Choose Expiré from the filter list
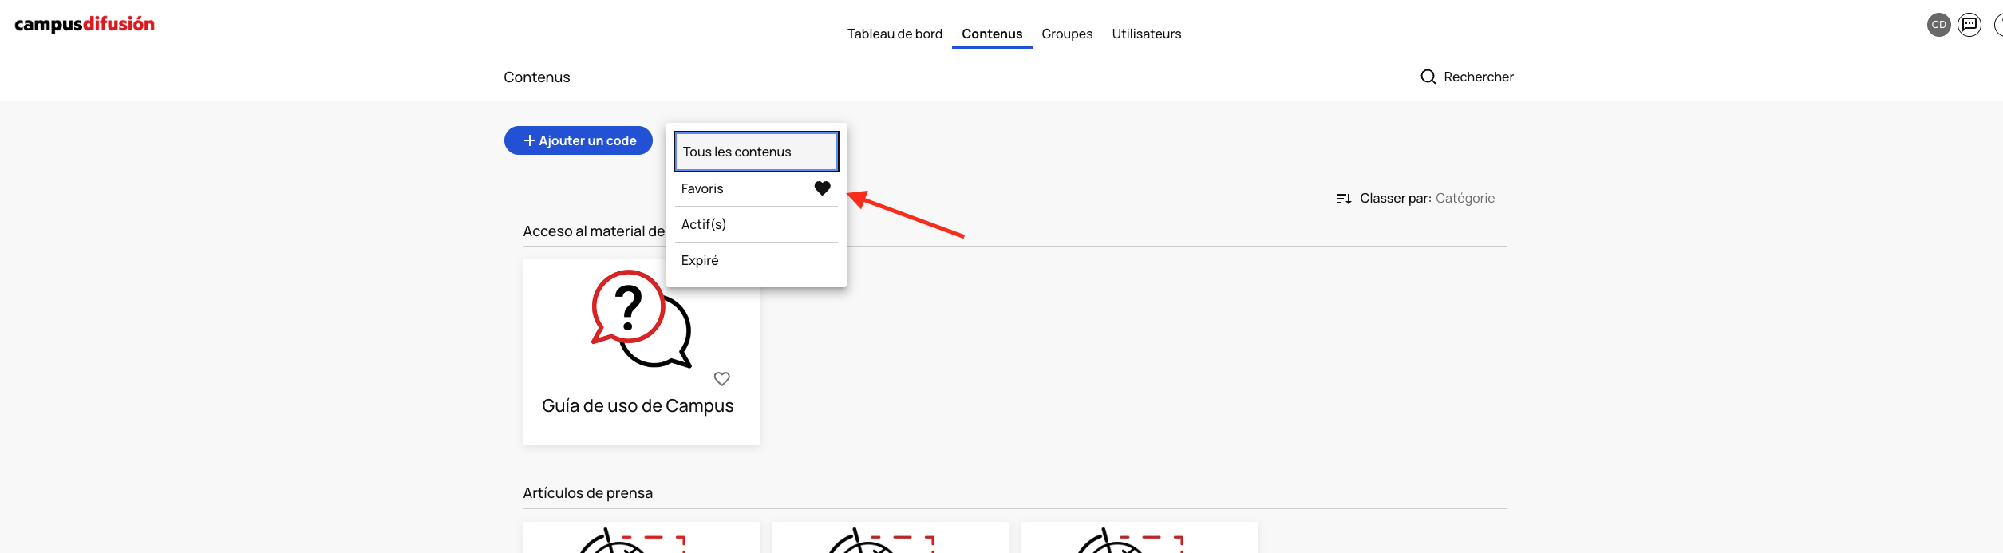The image size is (2003, 553). [x=700, y=260]
